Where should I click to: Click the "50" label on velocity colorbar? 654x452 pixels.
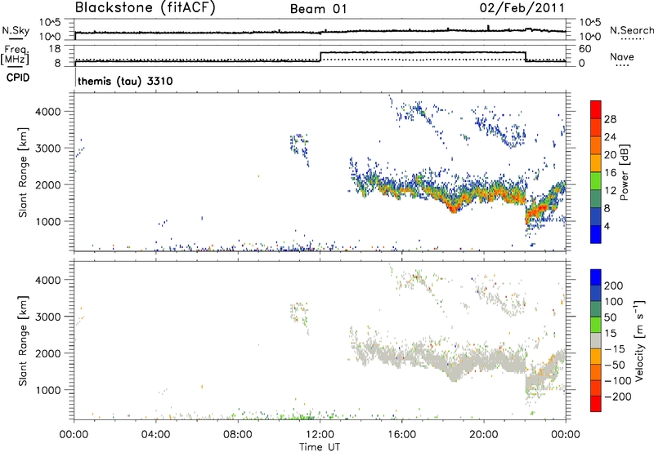click(x=610, y=317)
